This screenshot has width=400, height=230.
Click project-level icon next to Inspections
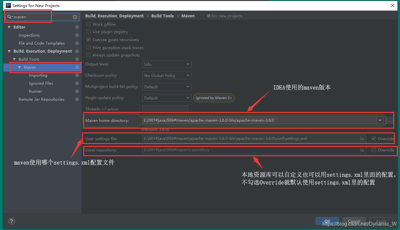(x=77, y=35)
